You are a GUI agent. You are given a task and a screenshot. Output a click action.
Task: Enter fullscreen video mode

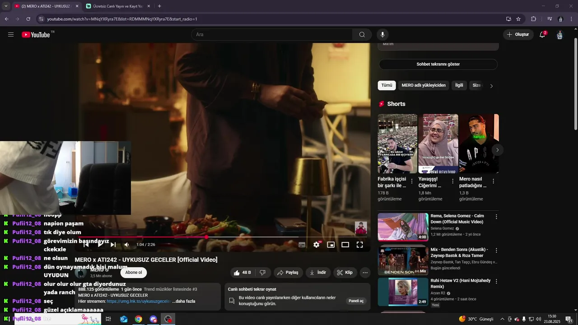[360, 245]
